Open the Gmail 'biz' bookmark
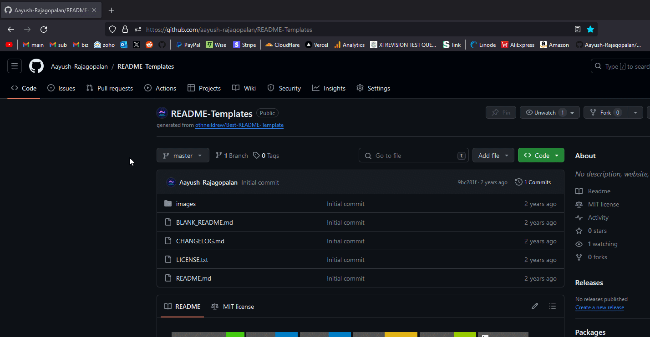This screenshot has width=650, height=337. pos(80,45)
